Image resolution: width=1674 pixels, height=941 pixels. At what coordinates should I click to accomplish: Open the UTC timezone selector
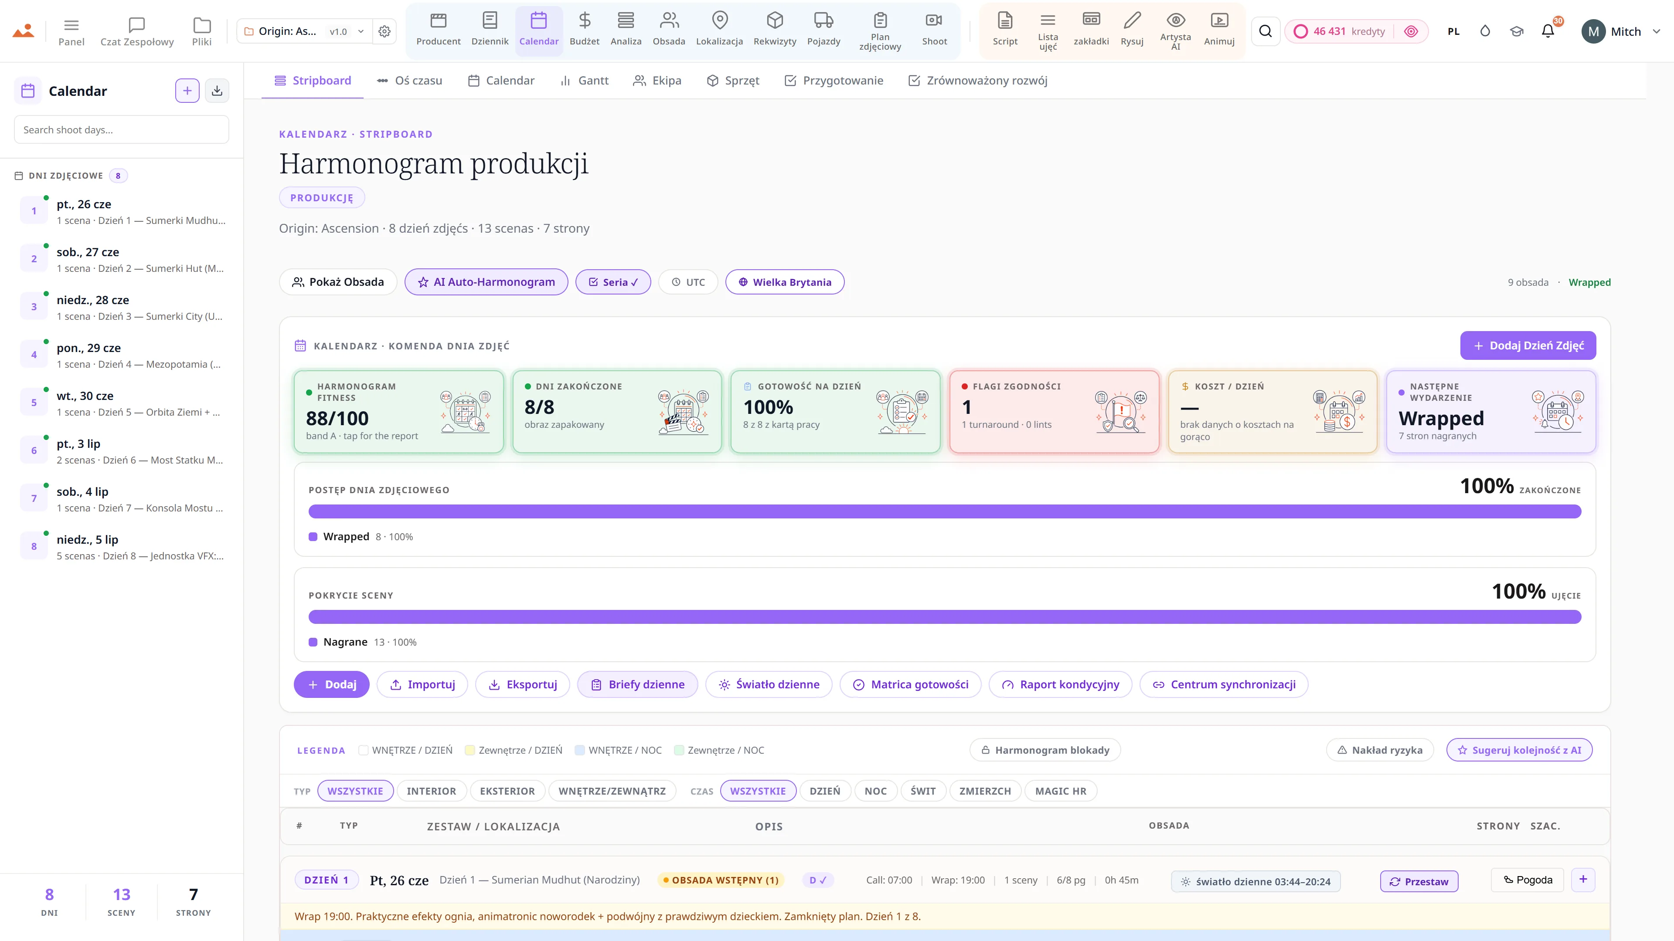point(687,282)
